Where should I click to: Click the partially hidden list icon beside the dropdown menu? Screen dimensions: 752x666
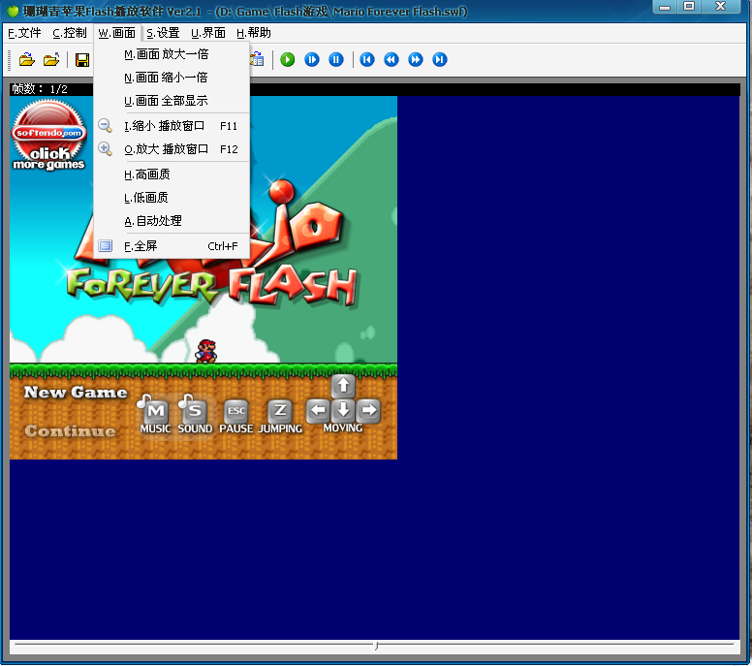pyautogui.click(x=257, y=59)
